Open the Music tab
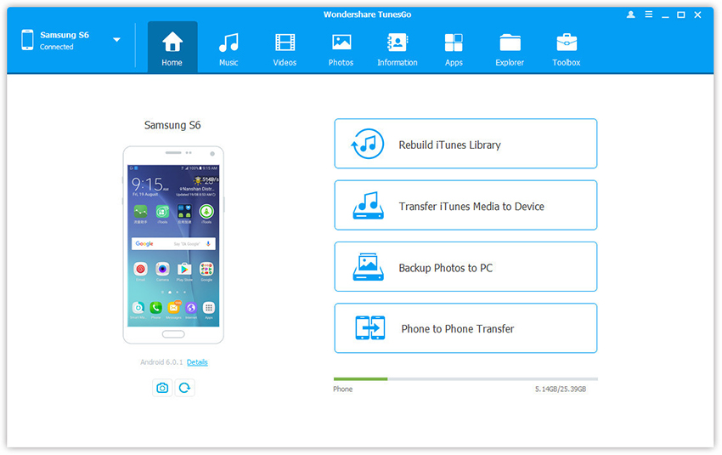 coord(228,48)
